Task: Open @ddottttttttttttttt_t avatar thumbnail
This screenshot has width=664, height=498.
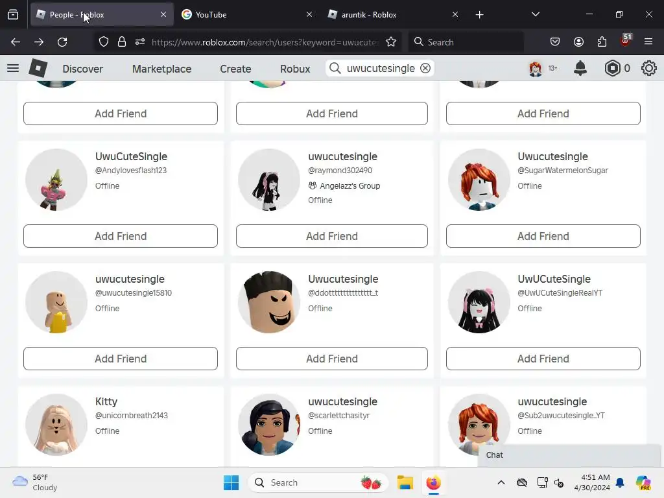Action: 269,302
